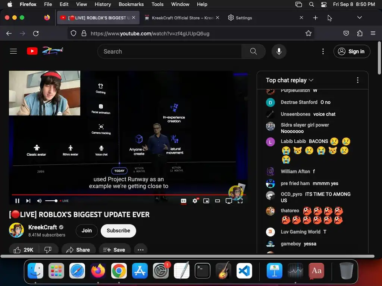This screenshot has height=286, width=382.
Task: Open YouTube settings three-dot menu
Action: 323,51
